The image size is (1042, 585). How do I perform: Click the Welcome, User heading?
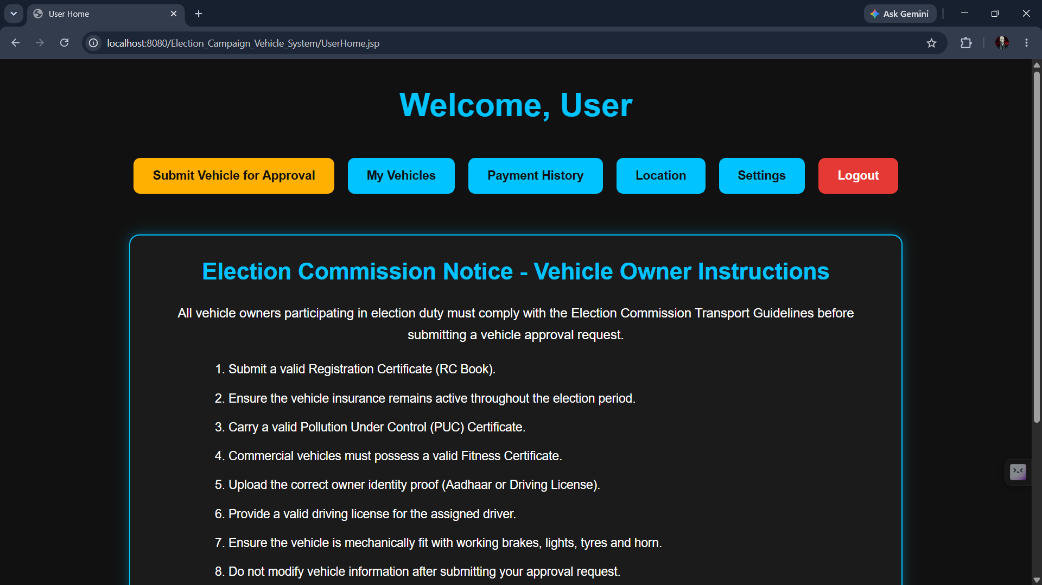point(516,105)
